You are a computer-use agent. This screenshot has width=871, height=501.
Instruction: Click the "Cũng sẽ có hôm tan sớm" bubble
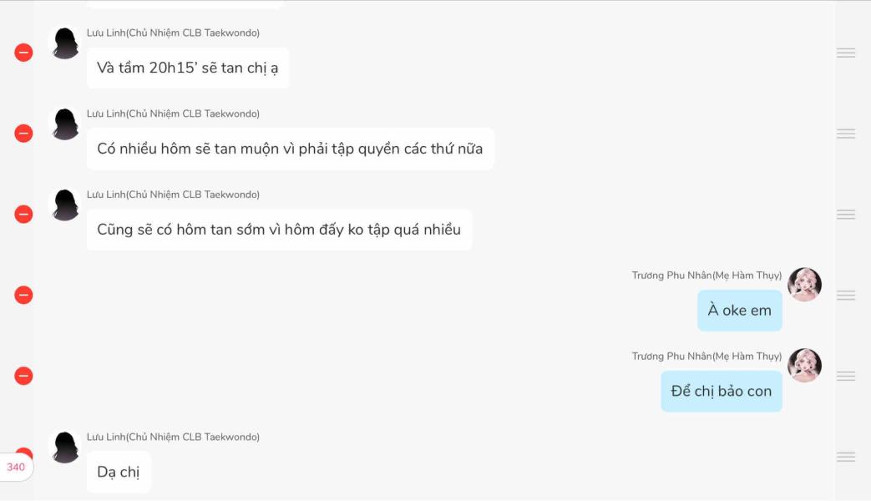(279, 230)
